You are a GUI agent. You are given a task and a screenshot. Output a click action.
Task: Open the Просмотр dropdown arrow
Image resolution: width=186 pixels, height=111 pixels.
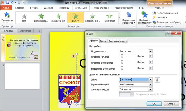pyautogui.click(x=7, y=23)
